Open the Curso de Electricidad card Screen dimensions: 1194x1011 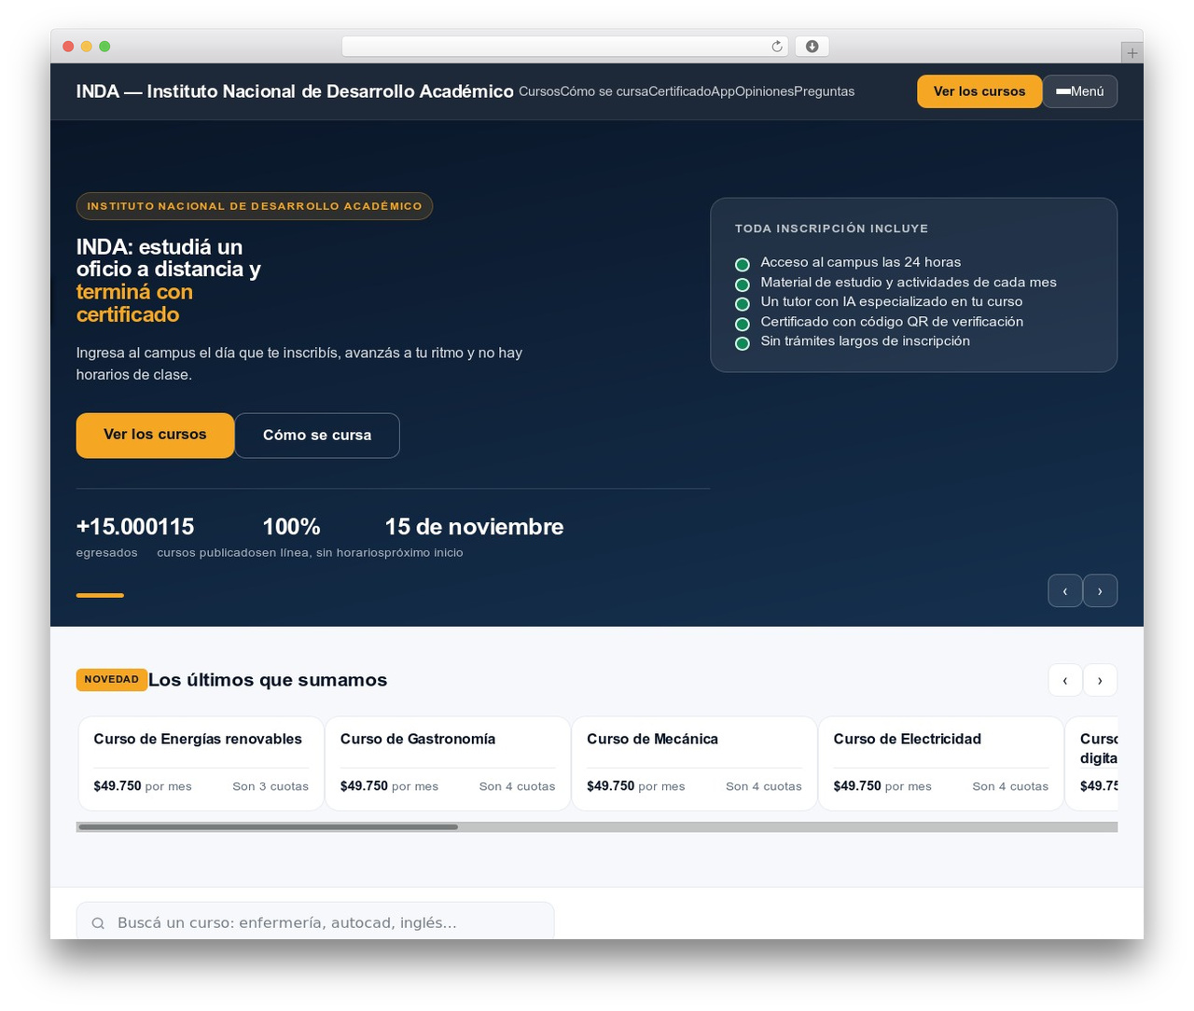[940, 763]
